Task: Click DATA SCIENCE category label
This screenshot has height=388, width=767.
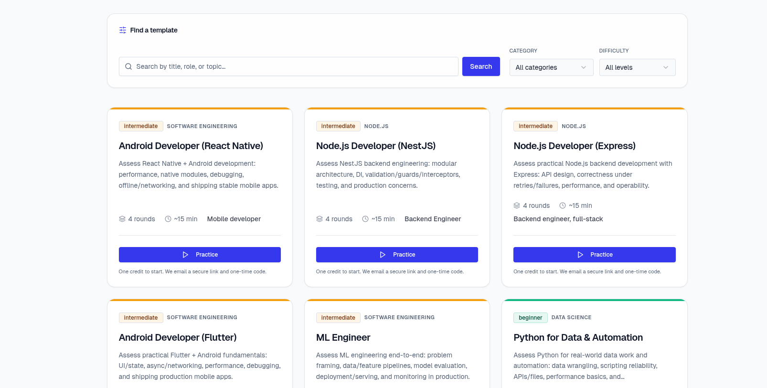Action: coord(571,317)
